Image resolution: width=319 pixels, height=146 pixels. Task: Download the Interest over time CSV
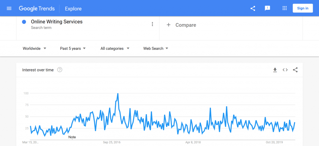(x=275, y=70)
